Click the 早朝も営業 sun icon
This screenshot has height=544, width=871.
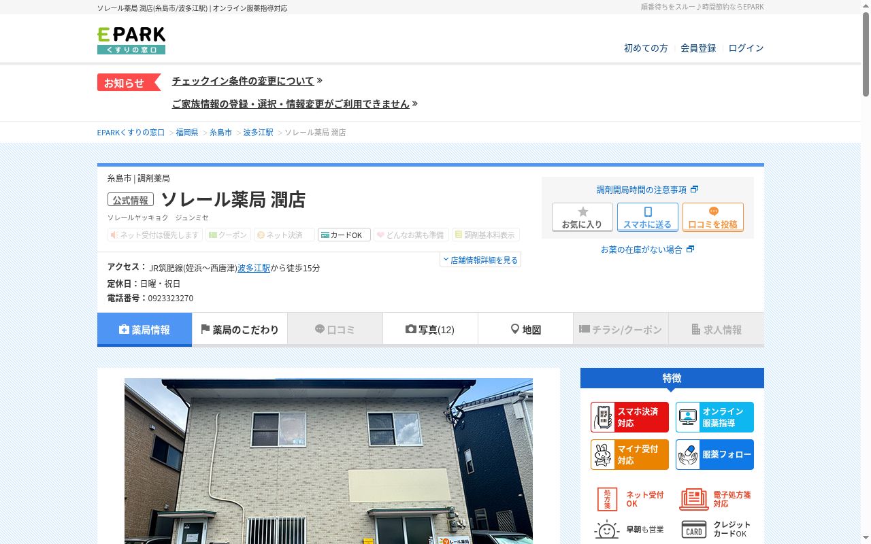point(606,529)
